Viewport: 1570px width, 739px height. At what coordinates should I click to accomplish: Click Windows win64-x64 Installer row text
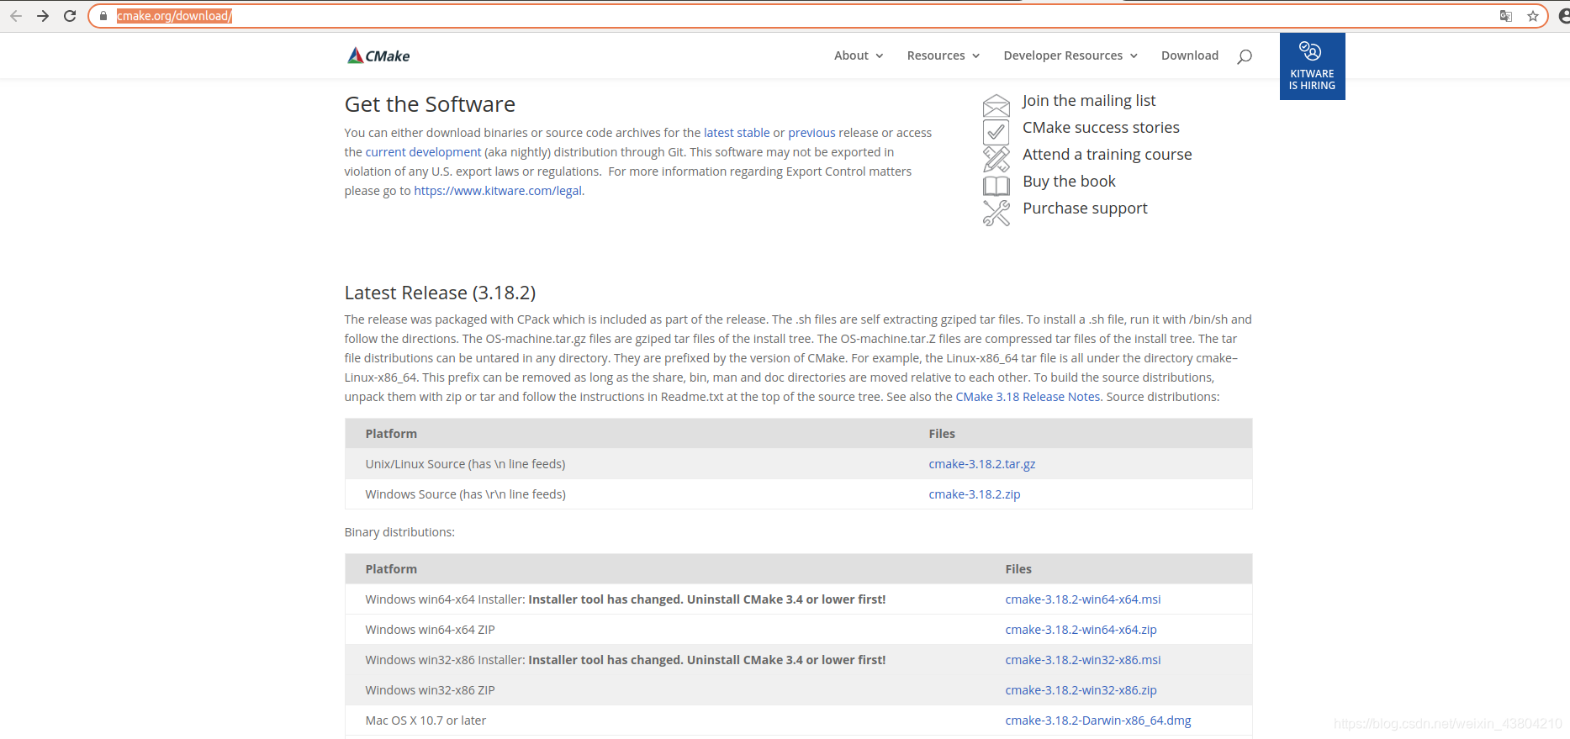(x=625, y=599)
